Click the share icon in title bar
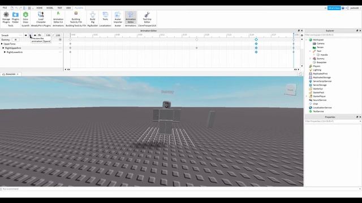362x203 pixels. pyautogui.click(x=347, y=8)
